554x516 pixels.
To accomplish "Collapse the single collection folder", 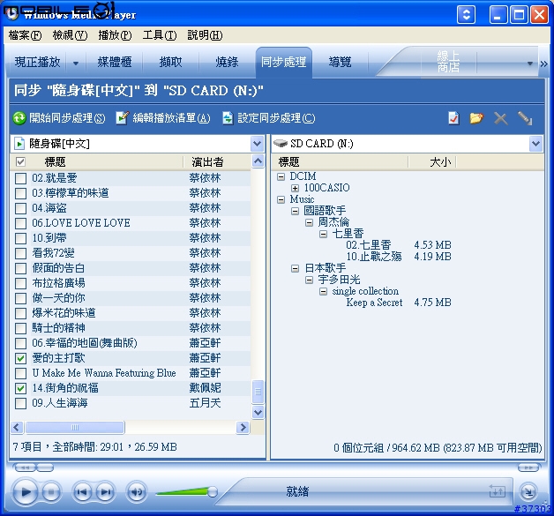I will (x=323, y=291).
